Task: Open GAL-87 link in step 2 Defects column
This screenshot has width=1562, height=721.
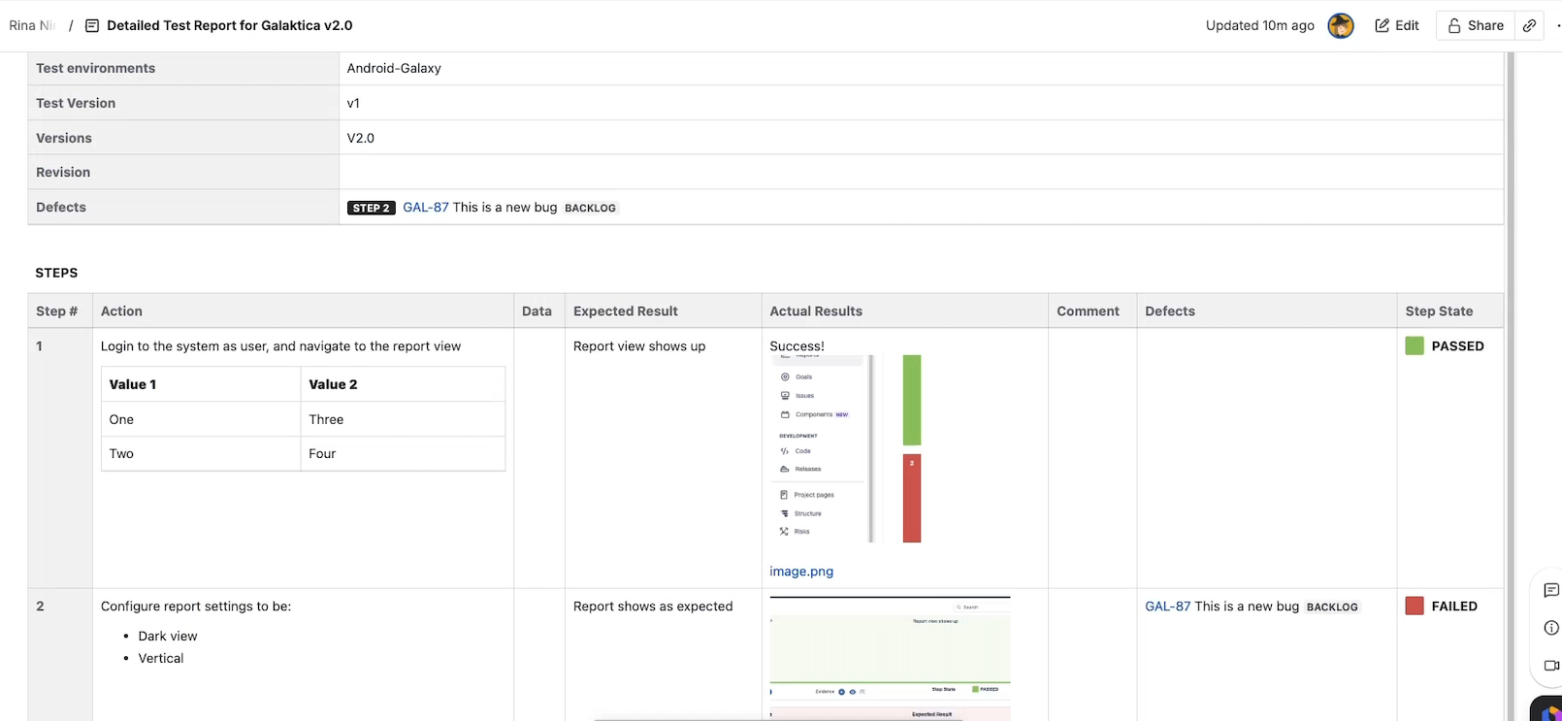Action: coord(1167,606)
